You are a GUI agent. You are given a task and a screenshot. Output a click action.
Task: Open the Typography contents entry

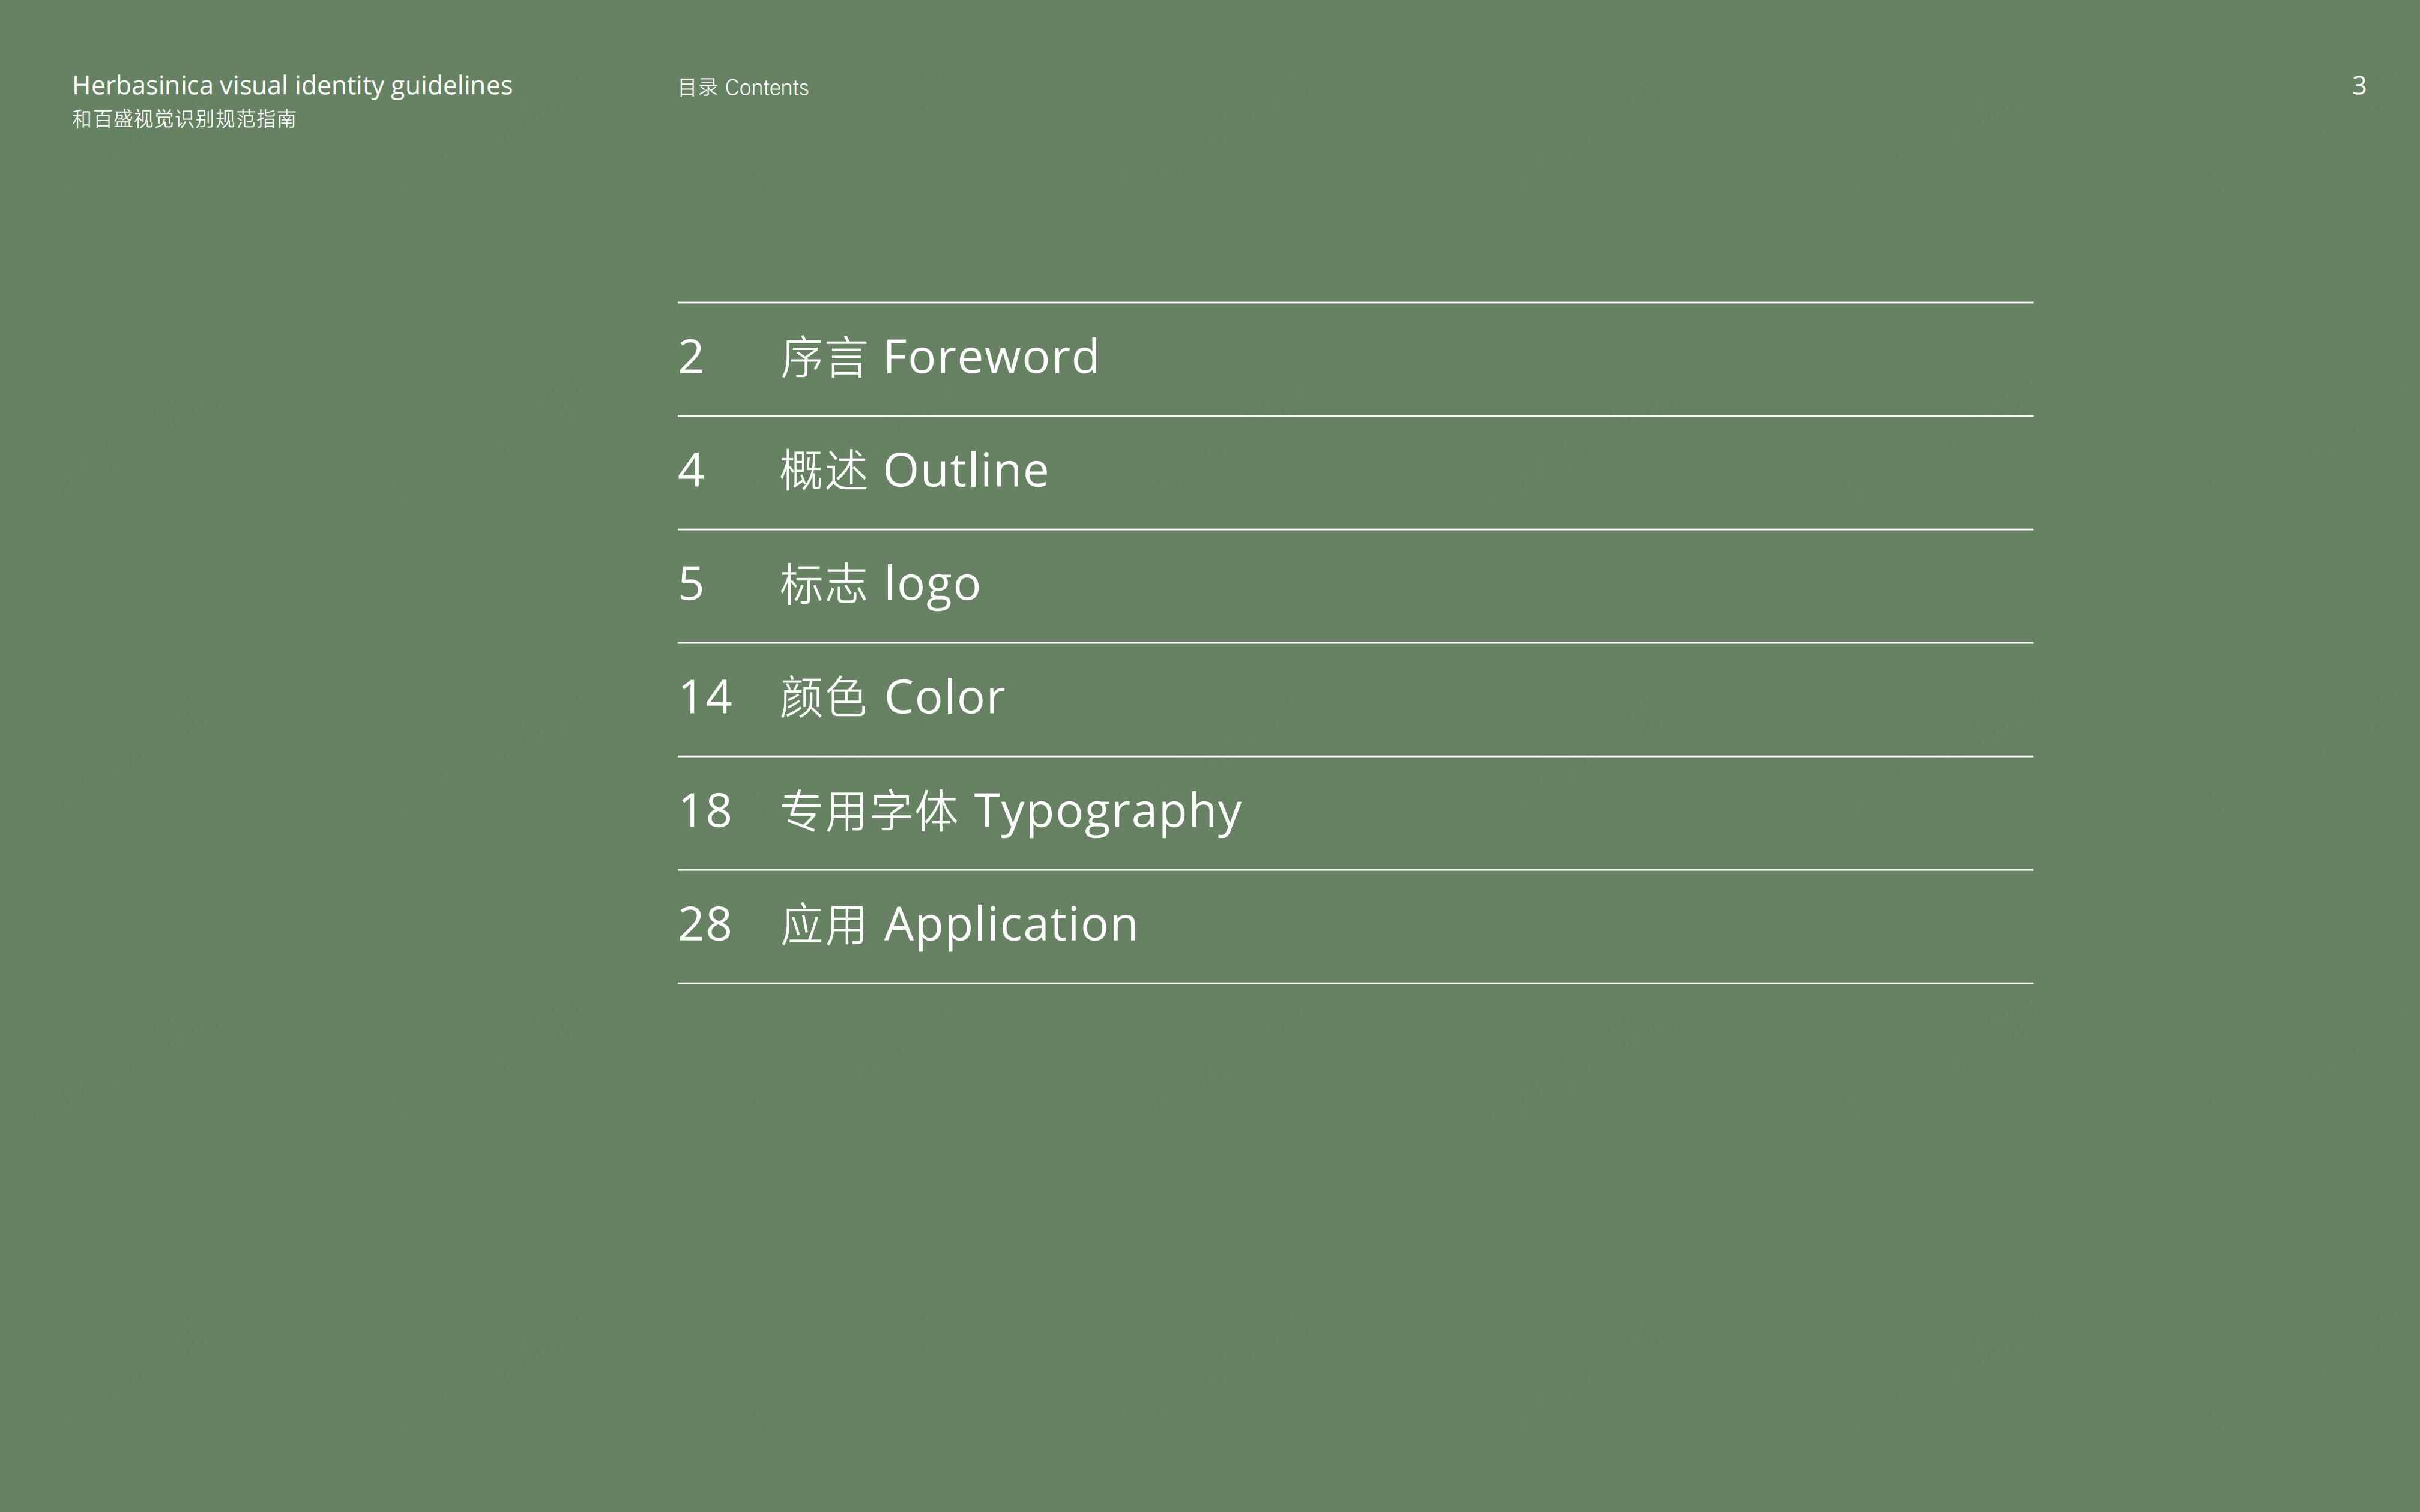click(x=1355, y=812)
